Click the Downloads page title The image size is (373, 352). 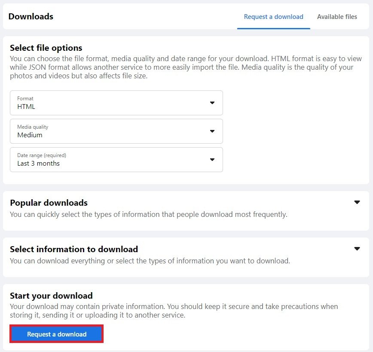click(31, 17)
